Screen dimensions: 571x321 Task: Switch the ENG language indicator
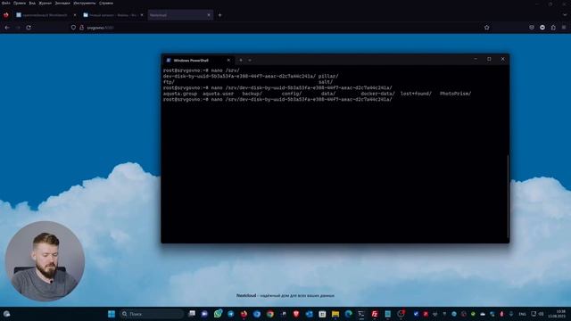click(522, 314)
